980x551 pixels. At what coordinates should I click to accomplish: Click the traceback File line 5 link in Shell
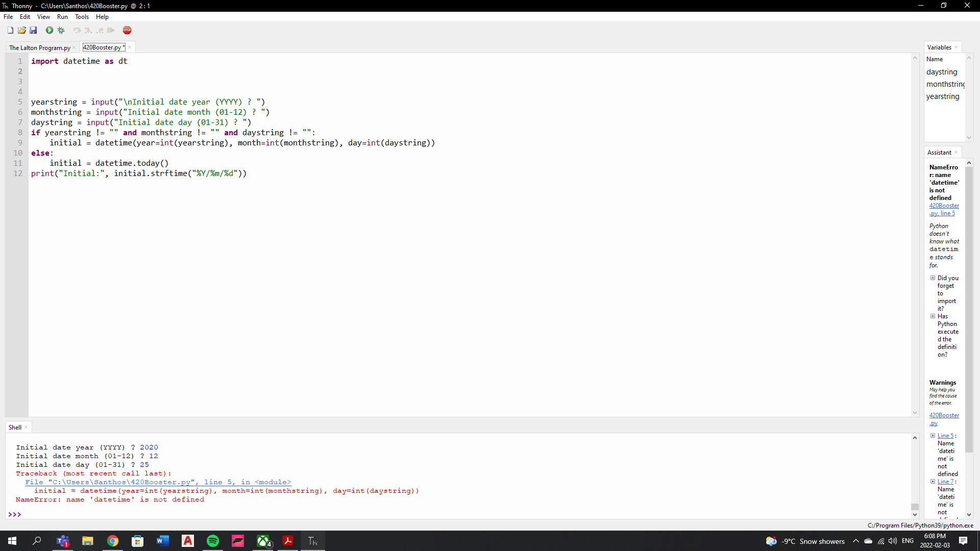coord(158,482)
